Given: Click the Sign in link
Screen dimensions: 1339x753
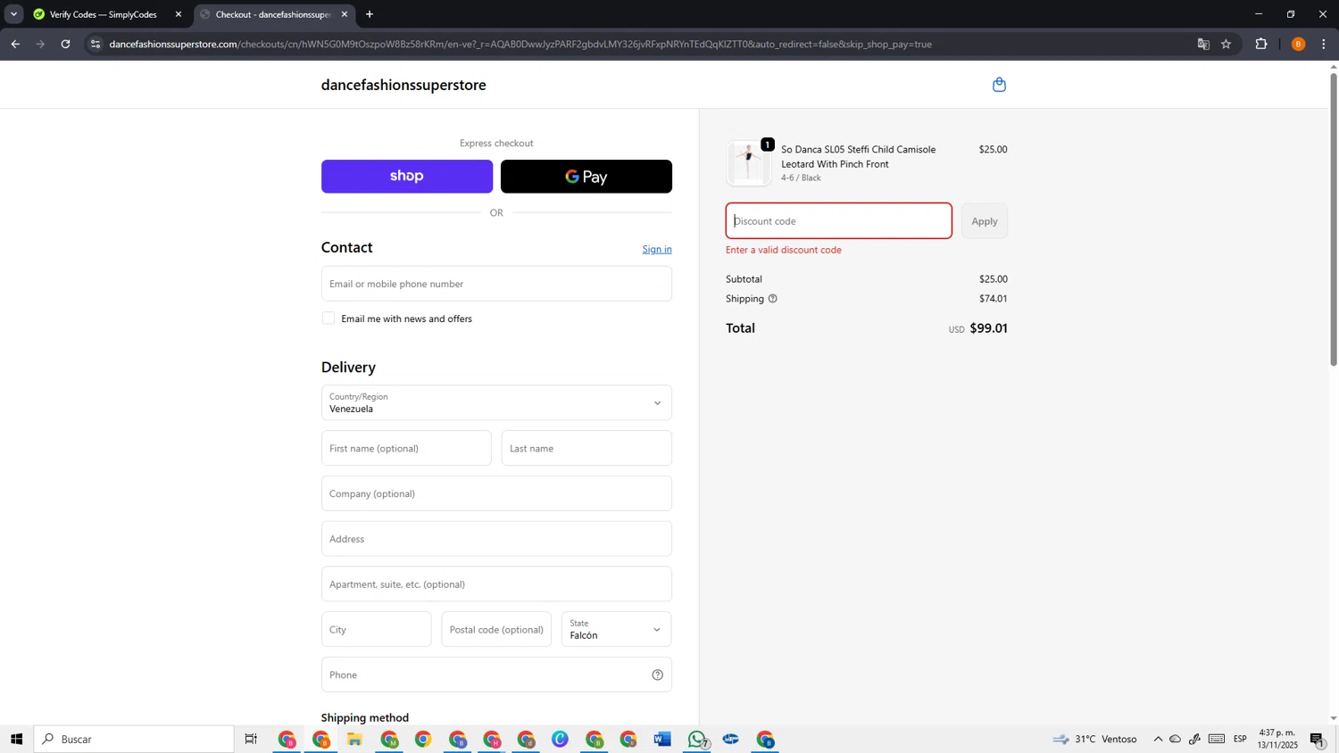Looking at the screenshot, I should pyautogui.click(x=657, y=249).
